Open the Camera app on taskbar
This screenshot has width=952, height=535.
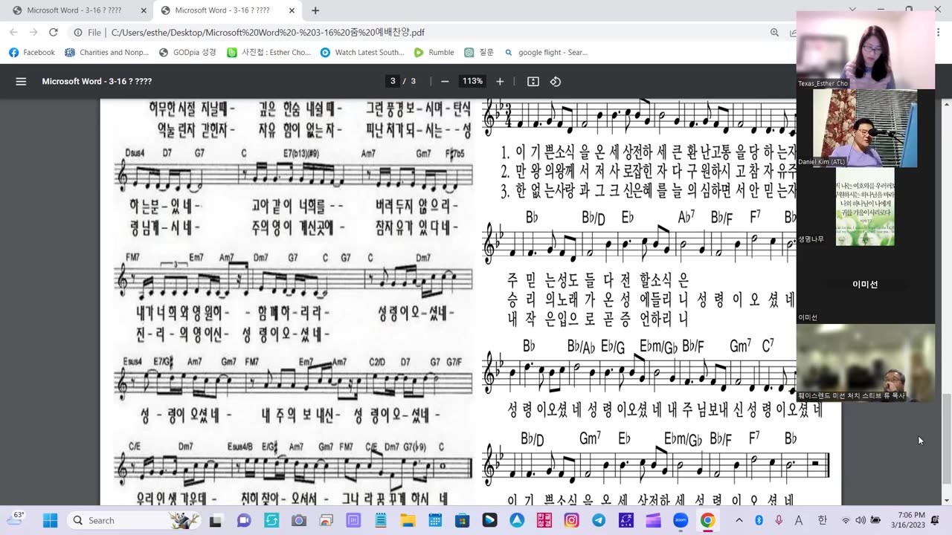point(298,520)
